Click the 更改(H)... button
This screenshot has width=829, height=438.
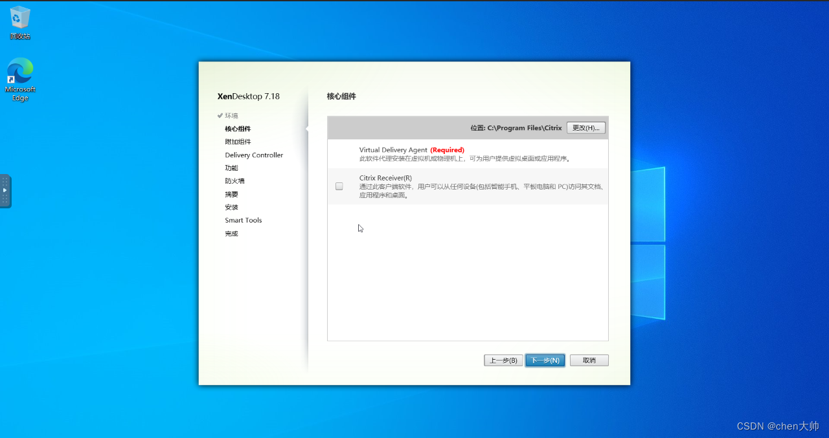(586, 128)
